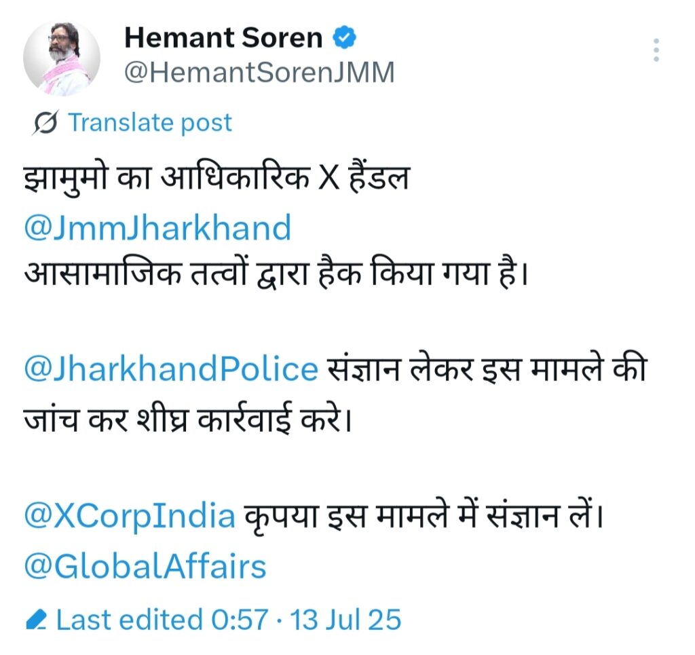The image size is (695, 655).
Task: Open the @JmmJharkhand mention
Action: tap(157, 227)
